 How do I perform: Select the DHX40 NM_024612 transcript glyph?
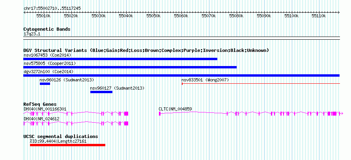click(76, 123)
